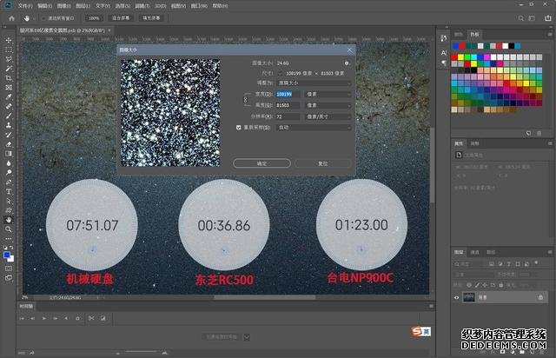556x358 pixels.
Task: Open the Paragraph panel icon in collapsed strip
Action: [x=444, y=63]
